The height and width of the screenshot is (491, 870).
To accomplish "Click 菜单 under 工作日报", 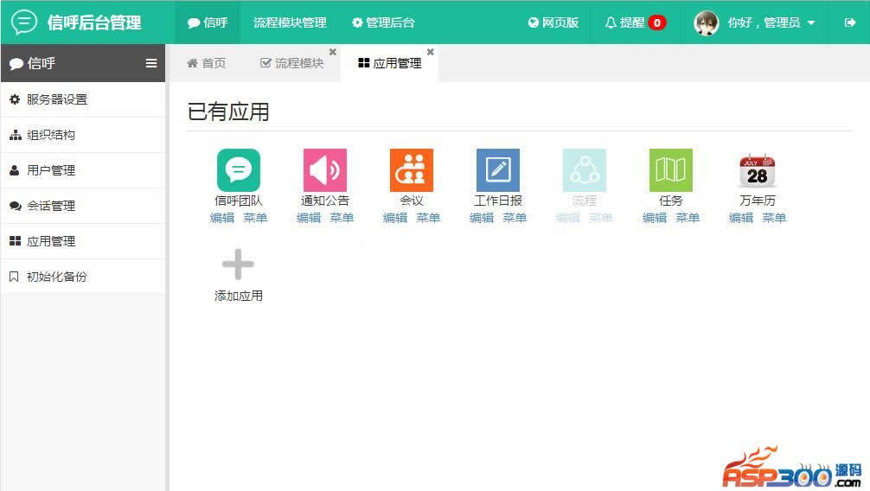I will [515, 218].
